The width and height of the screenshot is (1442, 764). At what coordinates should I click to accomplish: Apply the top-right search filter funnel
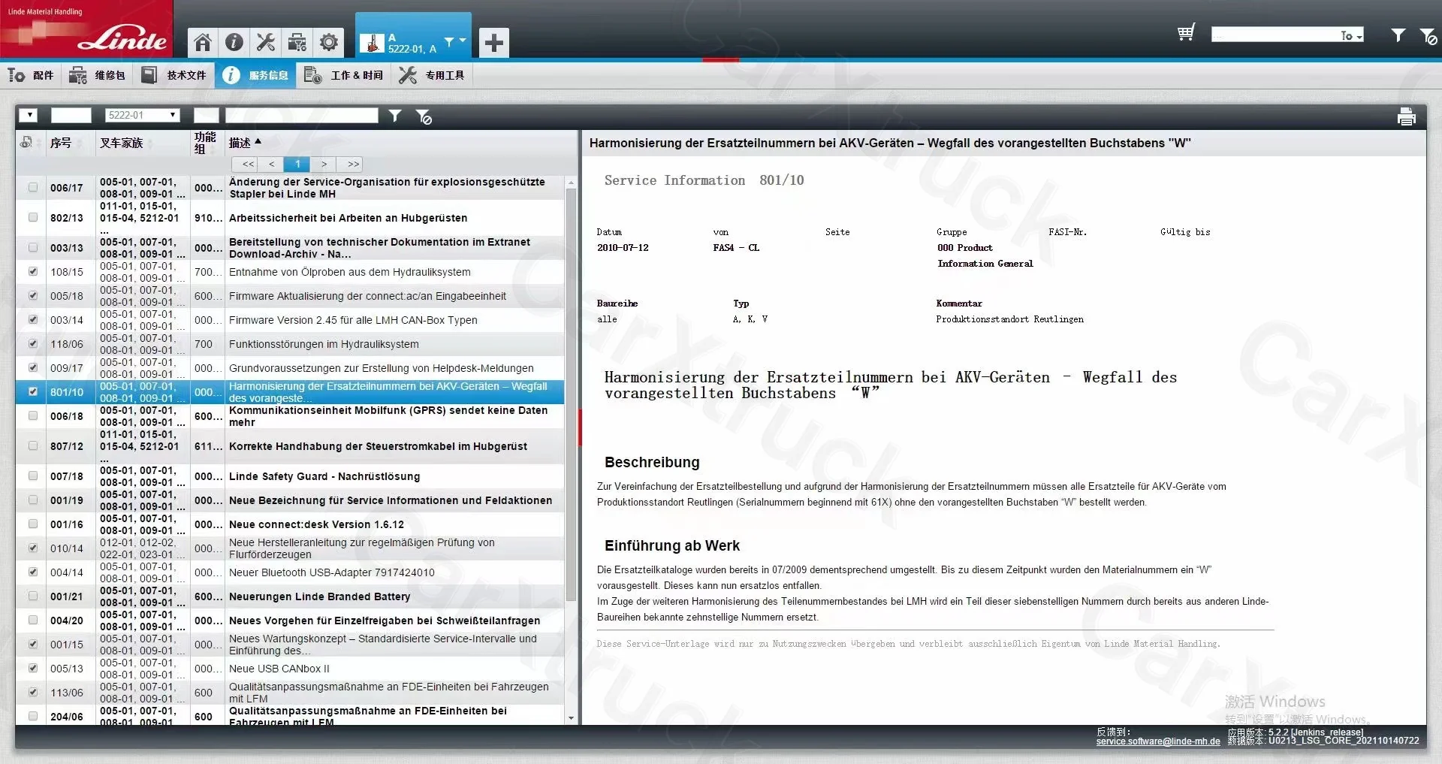coord(1398,35)
